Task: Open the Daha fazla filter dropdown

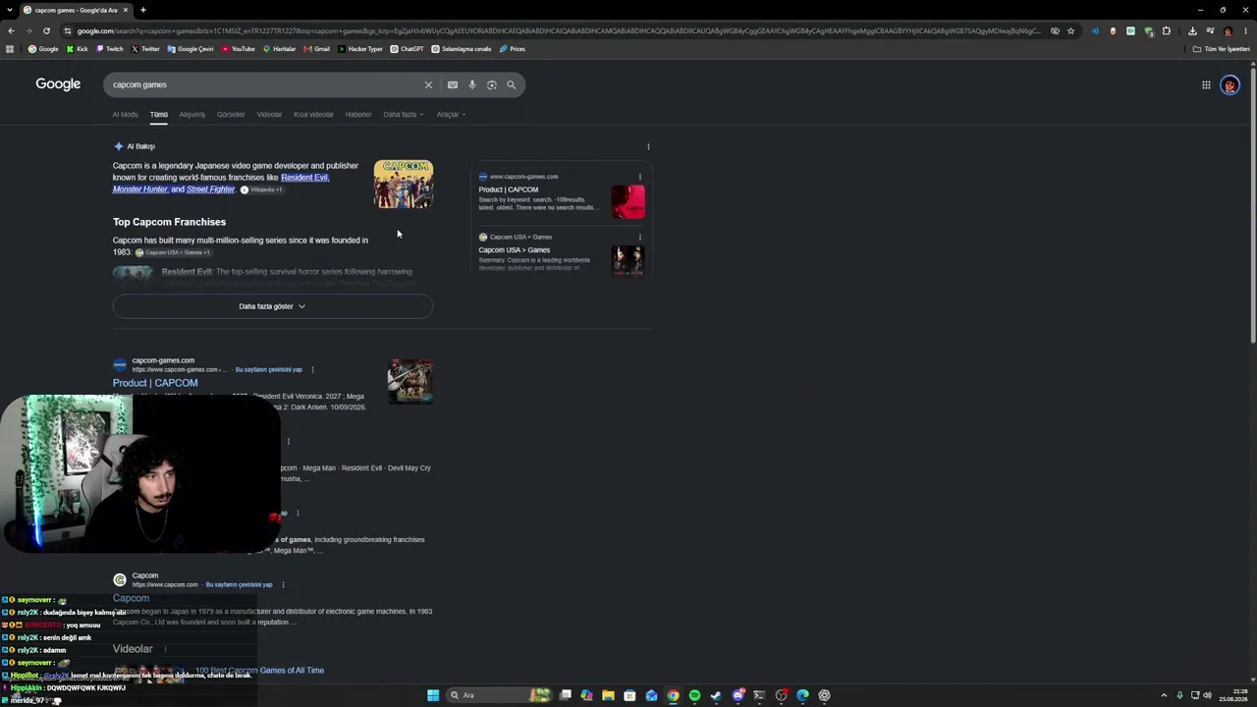Action: coord(404,115)
